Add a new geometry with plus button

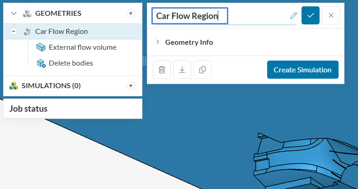(x=131, y=13)
